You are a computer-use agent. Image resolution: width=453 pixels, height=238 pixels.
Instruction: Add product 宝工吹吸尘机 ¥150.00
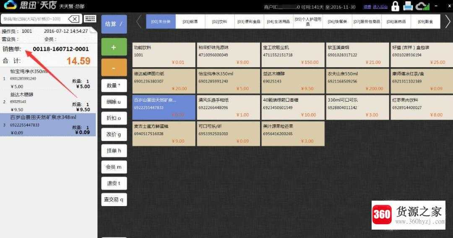[293, 55]
